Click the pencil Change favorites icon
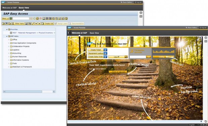 coord(33,24)
